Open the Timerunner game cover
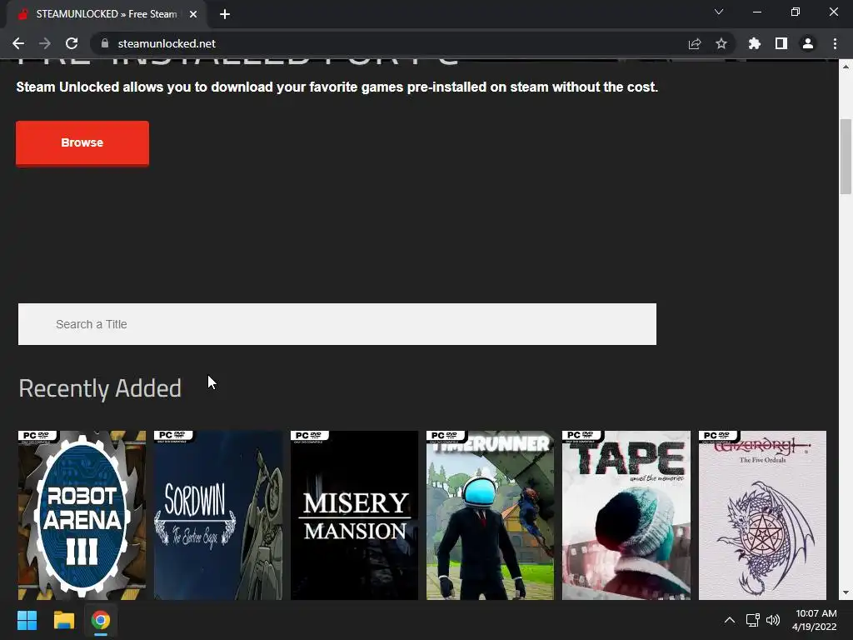 490,515
